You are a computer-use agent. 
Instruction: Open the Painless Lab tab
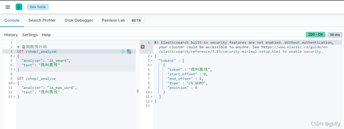[113, 20]
